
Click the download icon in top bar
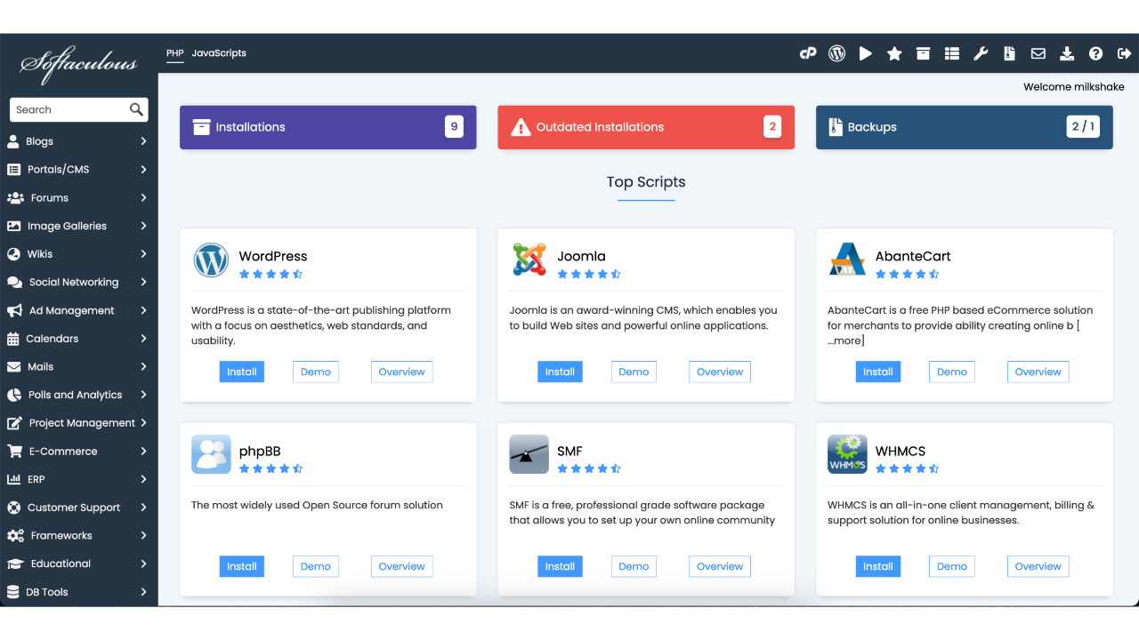click(x=1067, y=53)
